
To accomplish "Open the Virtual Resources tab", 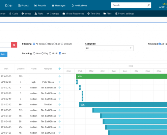I will (73, 13).
